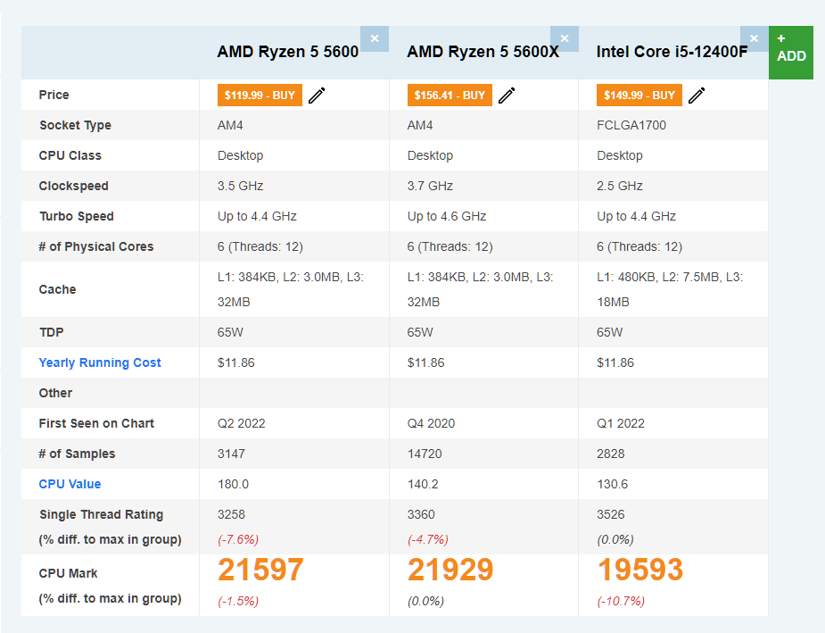Click the 3526 single thread rating
The image size is (825, 633).
pos(611,514)
